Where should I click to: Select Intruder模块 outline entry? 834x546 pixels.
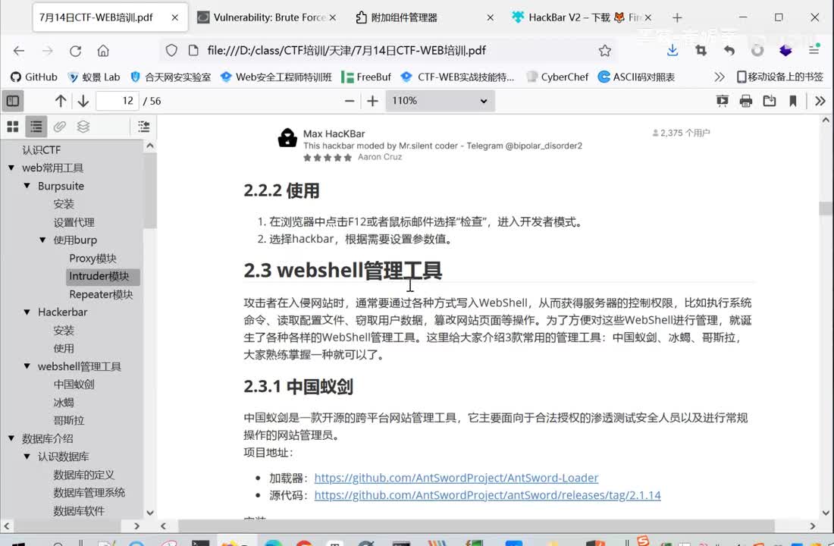tap(103, 276)
